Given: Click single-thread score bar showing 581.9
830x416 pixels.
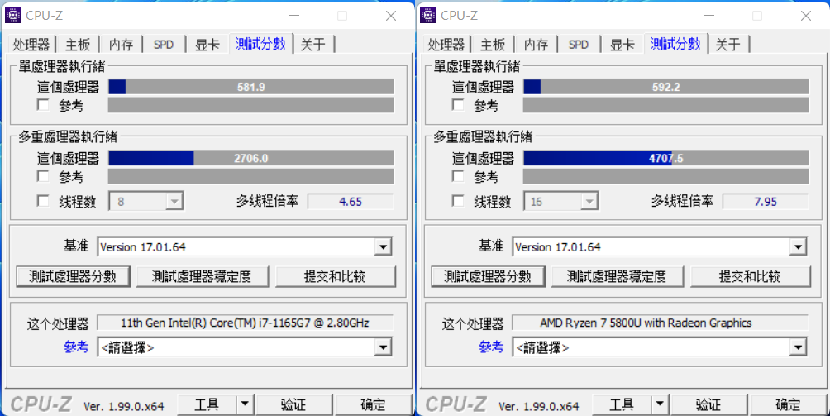Looking at the screenshot, I should pos(251,87).
